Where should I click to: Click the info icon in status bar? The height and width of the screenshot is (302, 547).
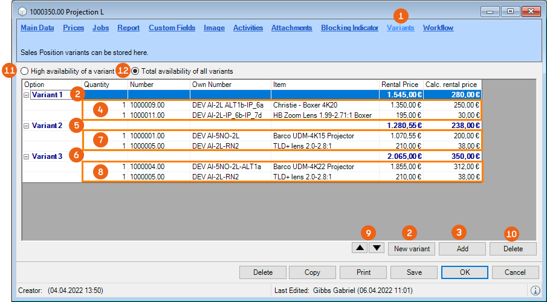535,291
